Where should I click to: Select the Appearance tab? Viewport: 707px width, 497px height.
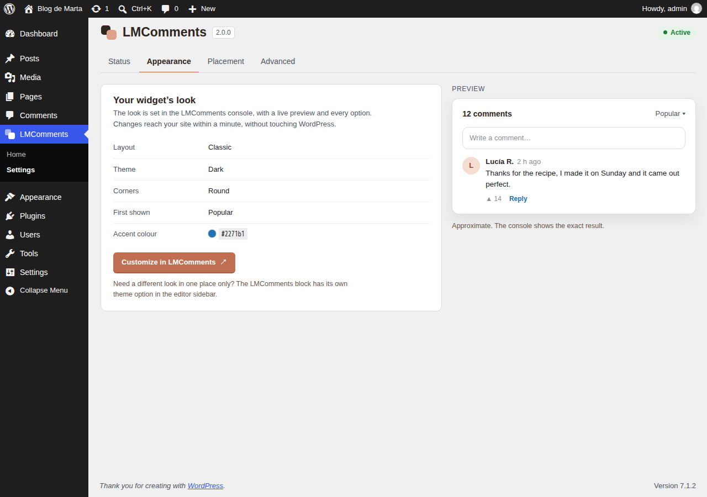click(169, 61)
